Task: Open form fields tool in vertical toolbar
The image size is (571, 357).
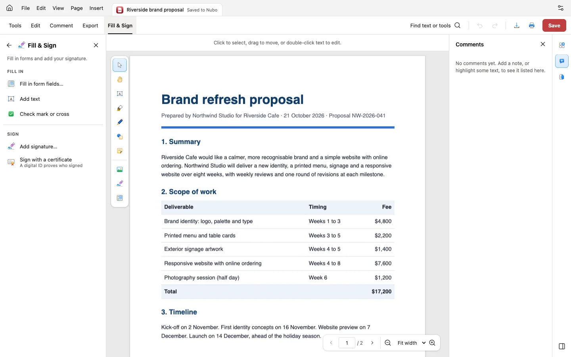Action: [120, 198]
